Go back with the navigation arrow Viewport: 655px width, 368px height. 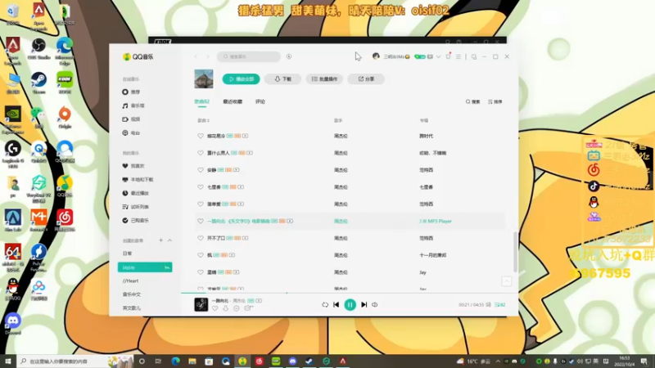tap(196, 56)
